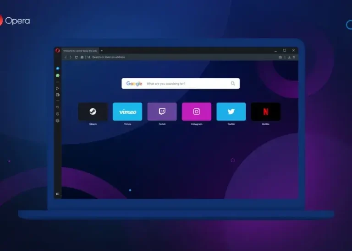This screenshot has width=352, height=251.
Task: Toggle sidebar panel icon at bottom
Action: point(58,194)
